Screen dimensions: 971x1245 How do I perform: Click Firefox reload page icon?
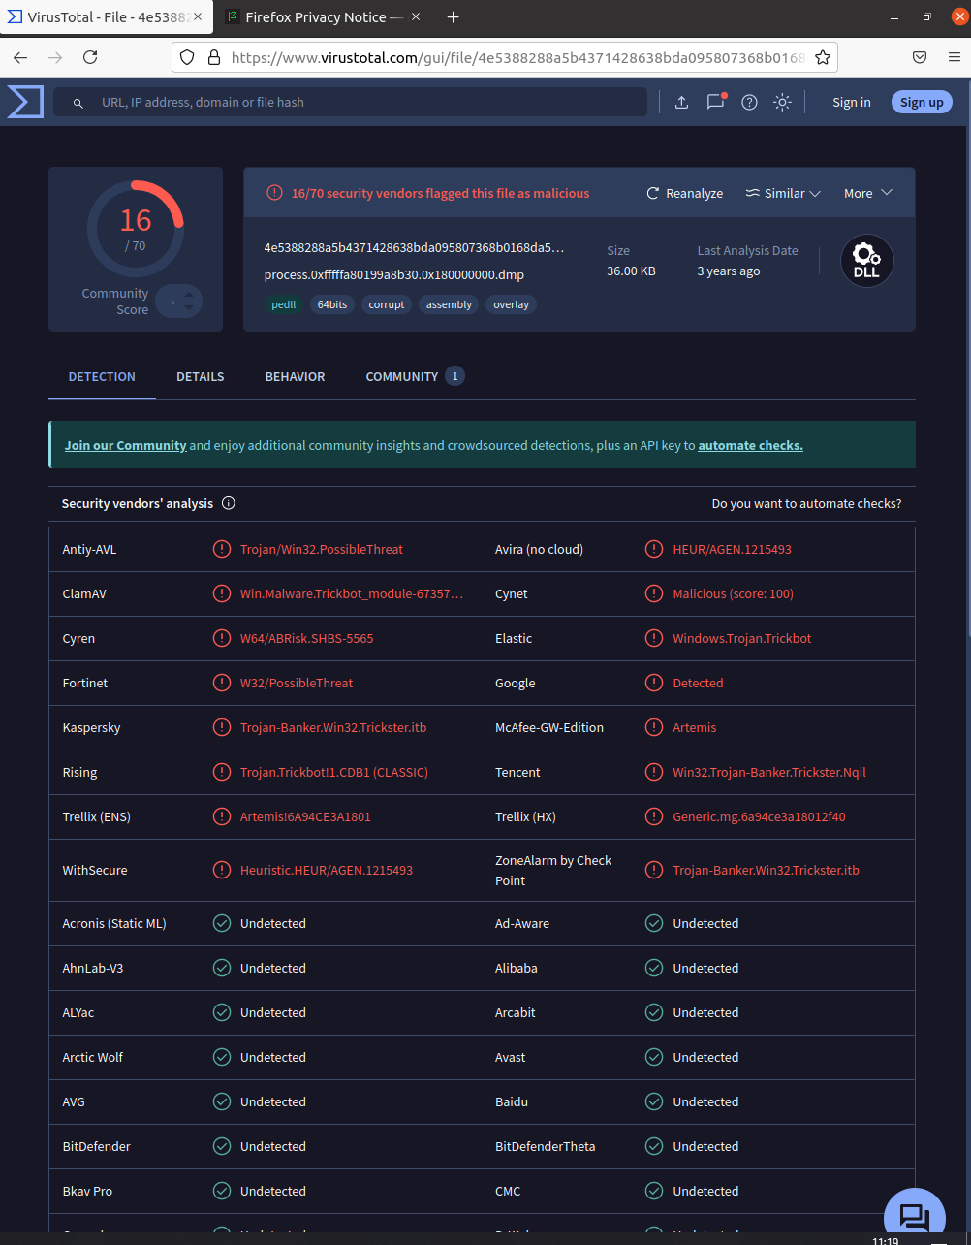[x=90, y=57]
